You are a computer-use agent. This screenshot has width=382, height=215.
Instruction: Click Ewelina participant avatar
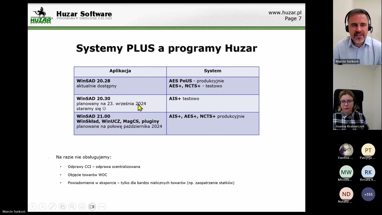click(346, 150)
